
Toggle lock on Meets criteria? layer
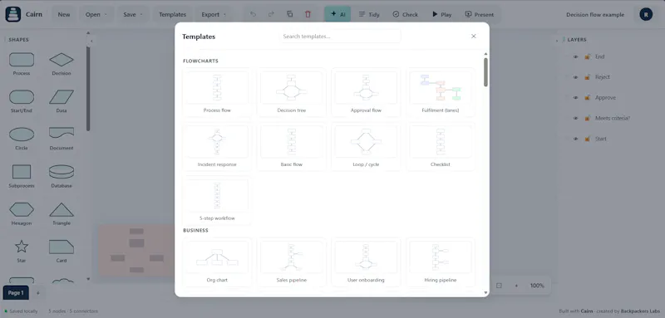(588, 118)
